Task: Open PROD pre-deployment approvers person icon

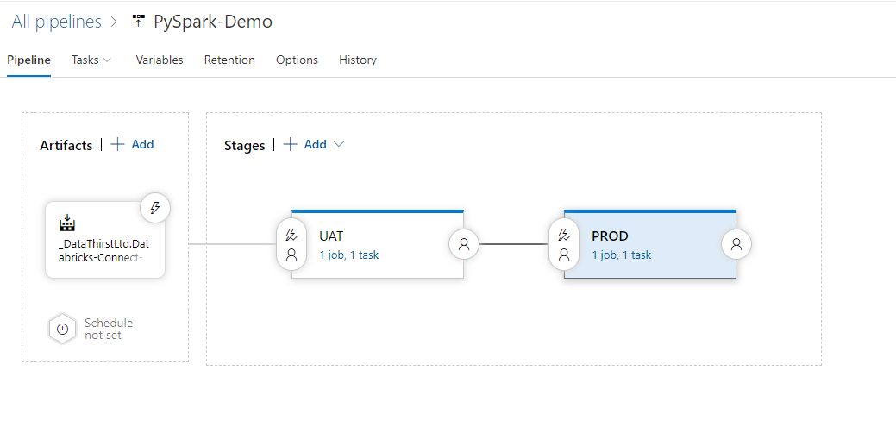Action: coord(564,255)
